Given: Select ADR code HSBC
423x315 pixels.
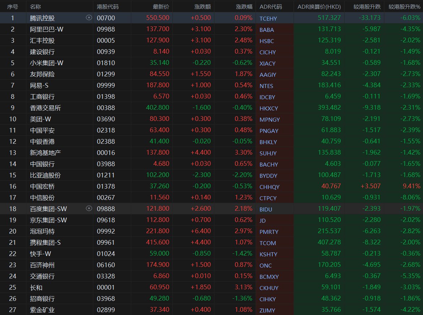Looking at the screenshot, I should [x=266, y=41].
